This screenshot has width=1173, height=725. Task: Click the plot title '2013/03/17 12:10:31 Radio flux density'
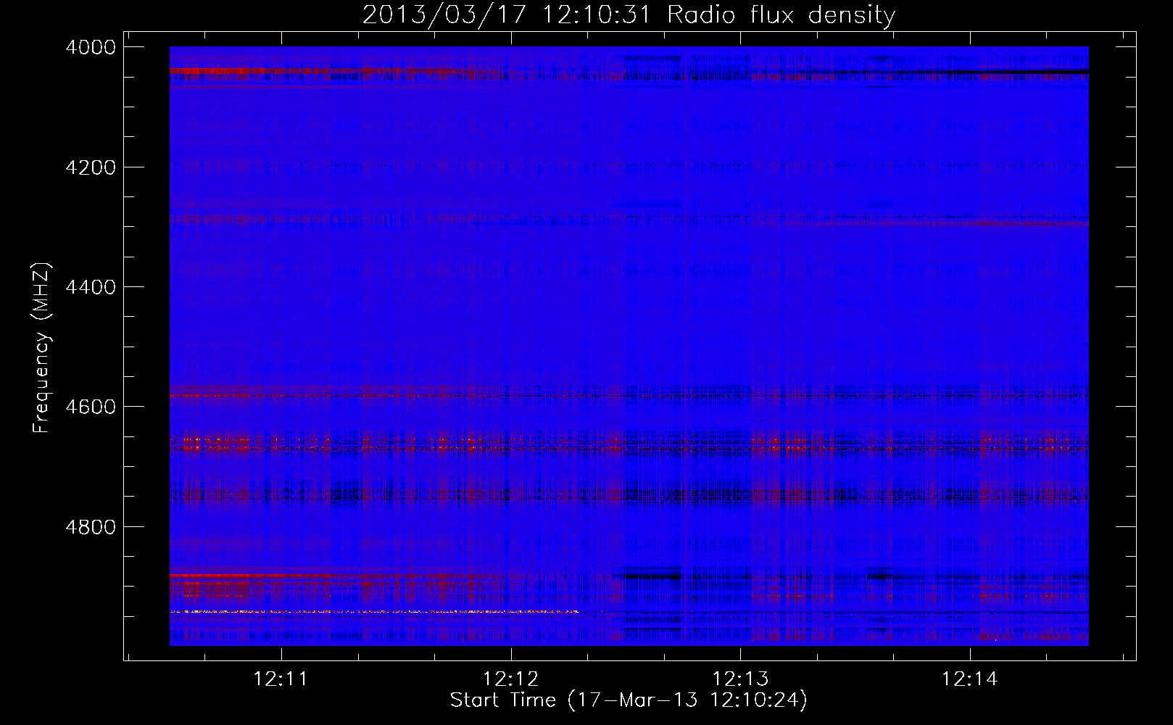coord(629,15)
